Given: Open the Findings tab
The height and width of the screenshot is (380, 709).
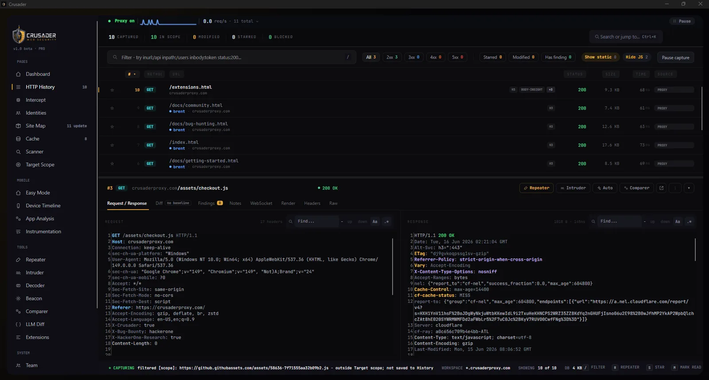Looking at the screenshot, I should click(210, 203).
